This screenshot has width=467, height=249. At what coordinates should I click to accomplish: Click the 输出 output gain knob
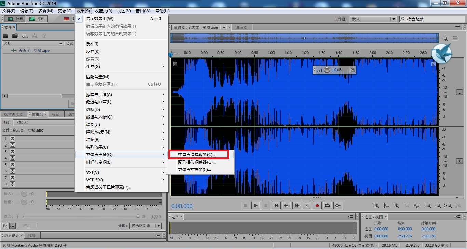[24, 202]
